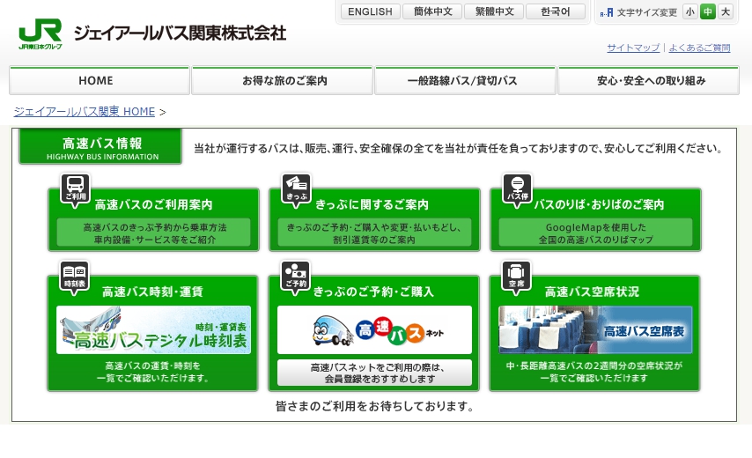Click the きっぷのご予約・ご購入 panel title
The image size is (752, 458).
373,292
